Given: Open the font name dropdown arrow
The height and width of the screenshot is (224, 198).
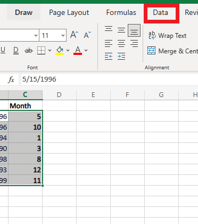Looking at the screenshot, I should point(36,35).
